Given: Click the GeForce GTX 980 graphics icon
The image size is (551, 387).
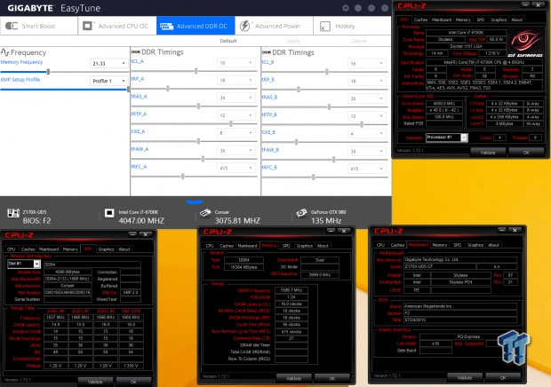Looking at the screenshot, I should click(301, 213).
